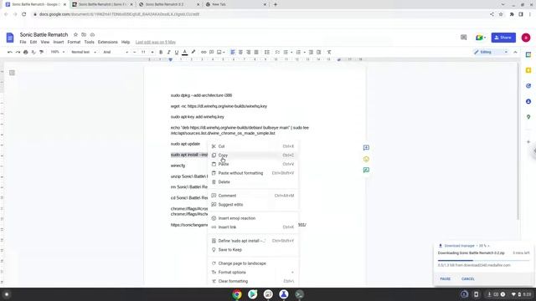
Task: Open the Arial font dropdown
Action: click(x=116, y=52)
